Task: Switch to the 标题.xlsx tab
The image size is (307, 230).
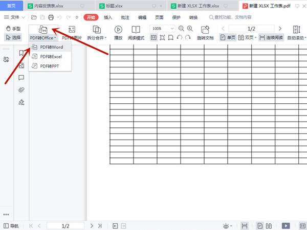Action: (x=114, y=6)
